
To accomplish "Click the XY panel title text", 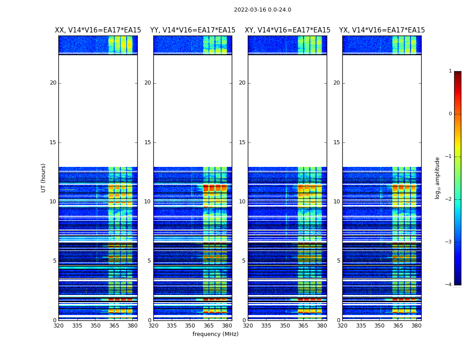I will coord(287,30).
